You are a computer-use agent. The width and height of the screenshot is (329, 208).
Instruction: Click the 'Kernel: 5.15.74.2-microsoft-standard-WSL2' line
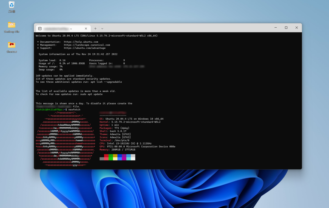[130, 122]
